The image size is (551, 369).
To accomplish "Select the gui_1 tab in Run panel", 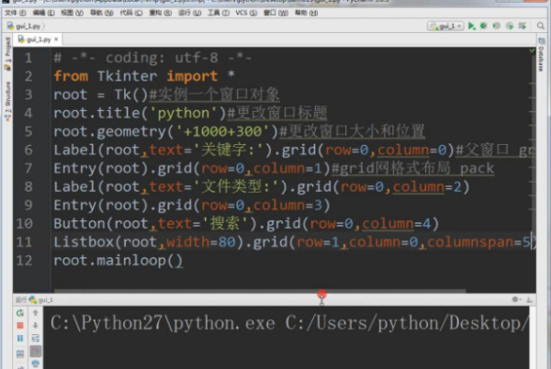I will click(44, 300).
